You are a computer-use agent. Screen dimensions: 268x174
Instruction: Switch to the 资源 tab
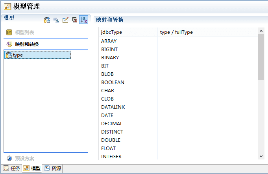point(52,169)
